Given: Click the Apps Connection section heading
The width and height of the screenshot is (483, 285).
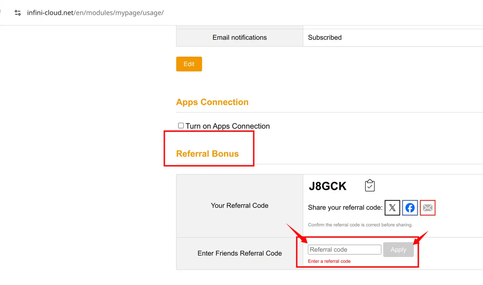Looking at the screenshot, I should click(212, 102).
